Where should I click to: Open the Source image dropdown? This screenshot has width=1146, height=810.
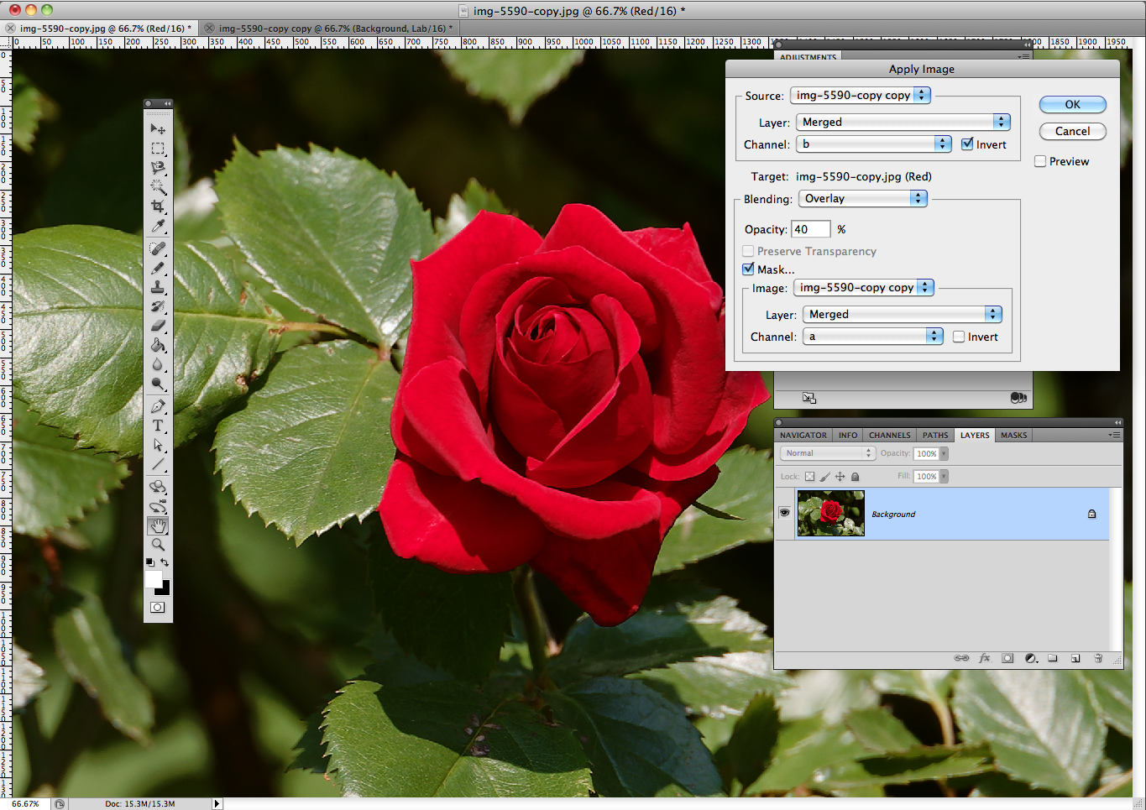click(860, 96)
